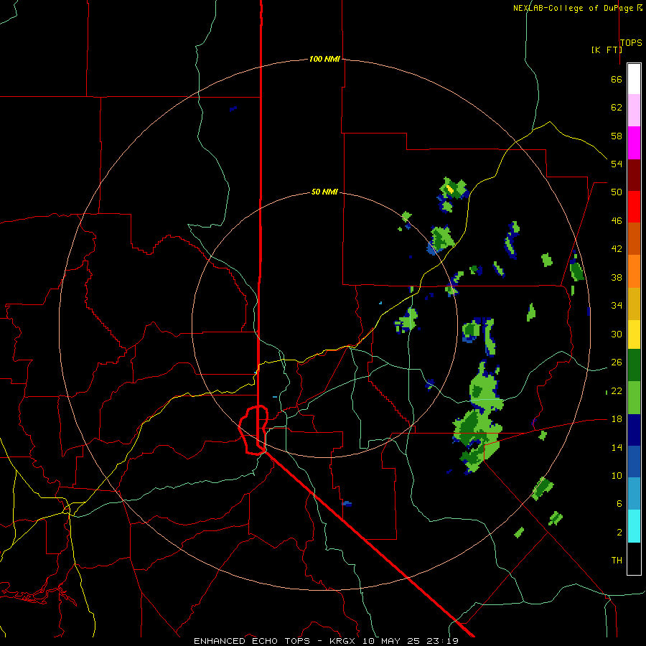
Task: Click the legend value 38
Action: coord(617,277)
